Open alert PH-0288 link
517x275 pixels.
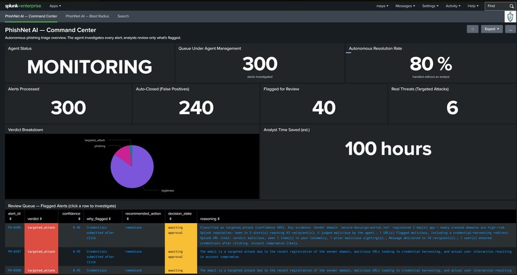[15, 271]
